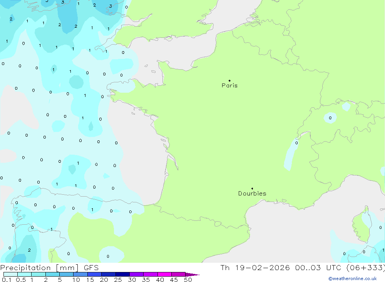
Task: Click the '(06+333)' forecast run text
Action: click(366, 268)
